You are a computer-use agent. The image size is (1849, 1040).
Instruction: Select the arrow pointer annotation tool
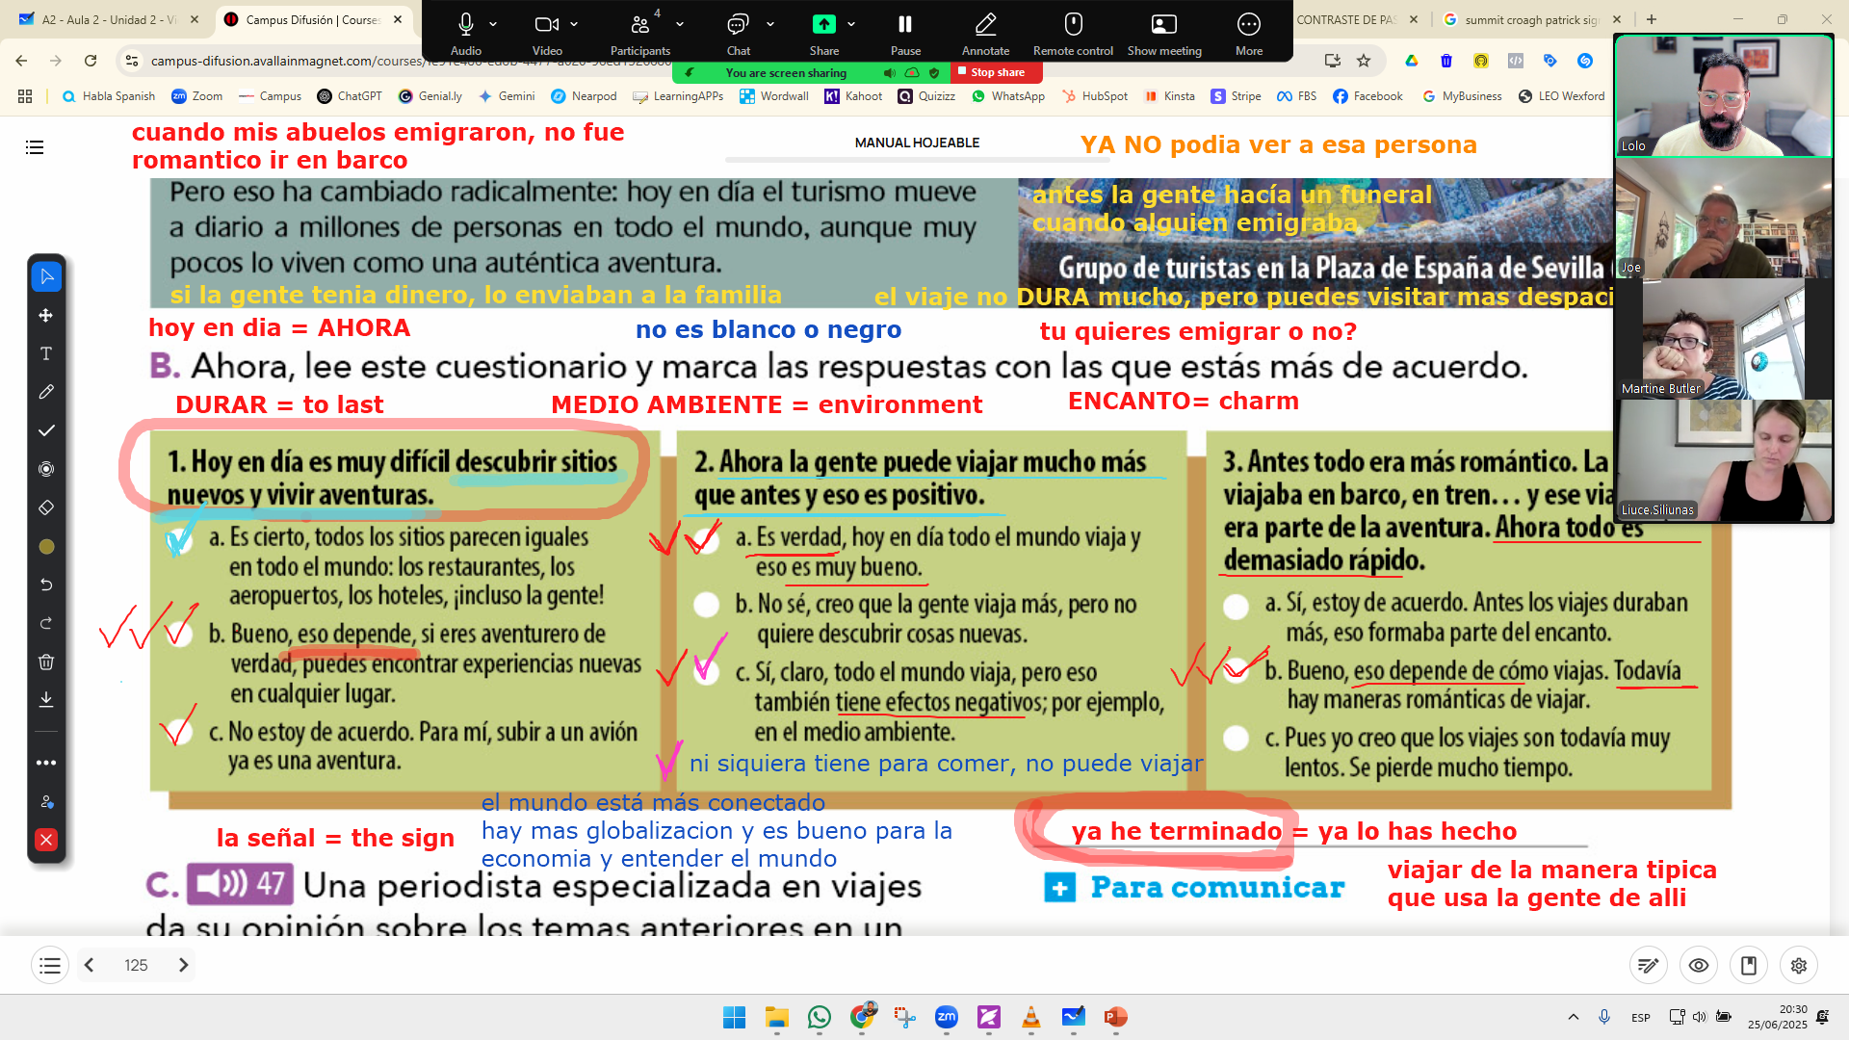(x=46, y=277)
